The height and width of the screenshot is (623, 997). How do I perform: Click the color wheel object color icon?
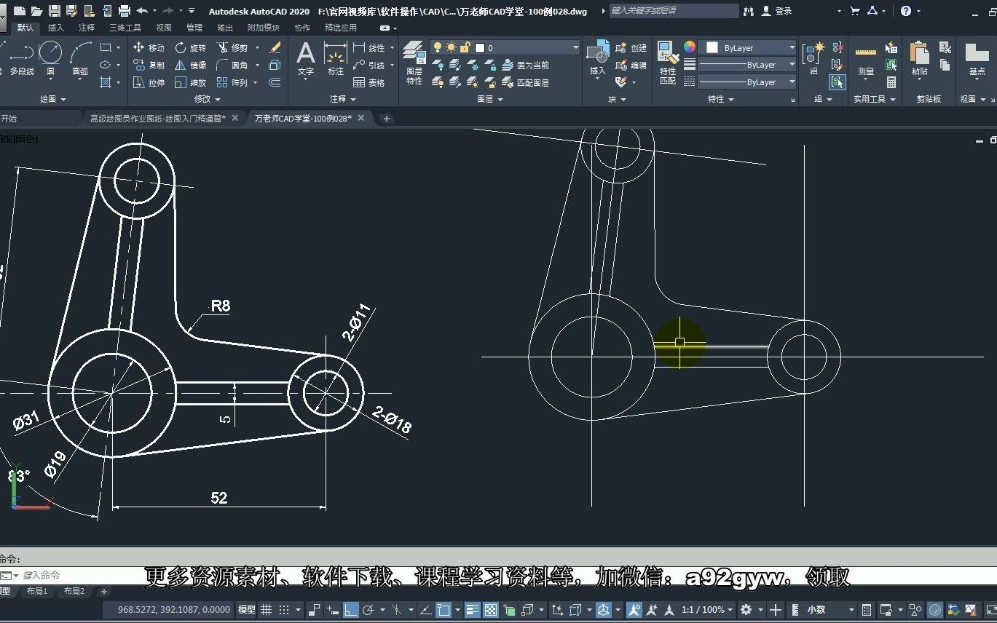coord(690,47)
